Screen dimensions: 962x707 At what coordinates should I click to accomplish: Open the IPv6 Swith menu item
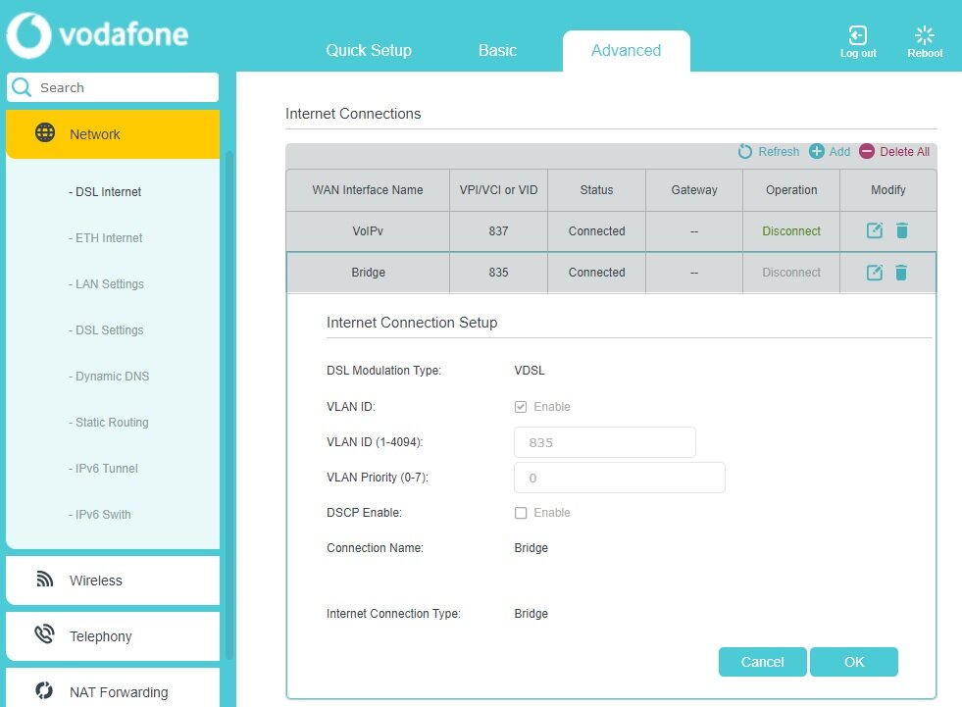(x=100, y=514)
